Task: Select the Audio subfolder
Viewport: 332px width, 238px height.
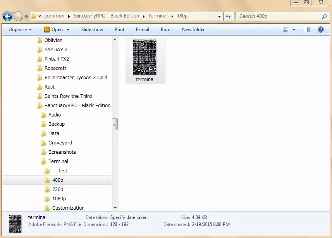Action: pyautogui.click(x=54, y=115)
